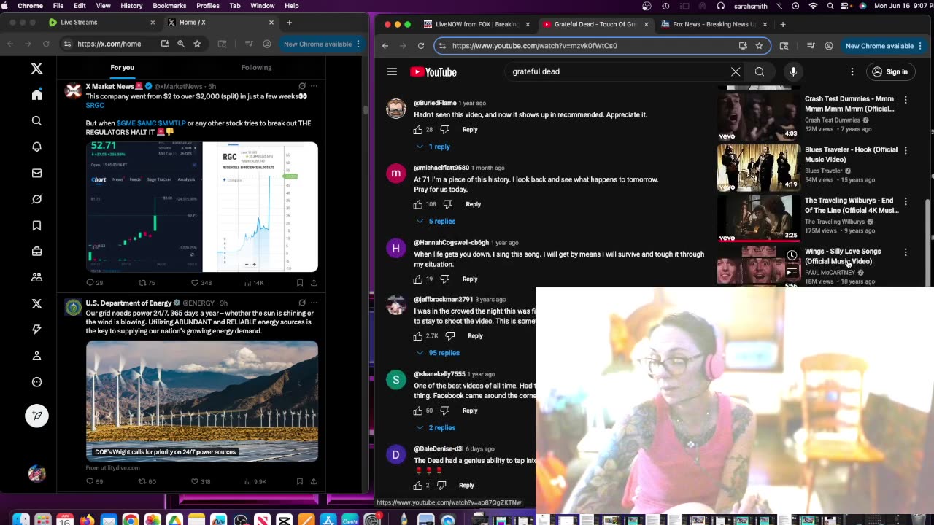
Task: Open YouTube settings three-dot menu
Action: tap(852, 71)
